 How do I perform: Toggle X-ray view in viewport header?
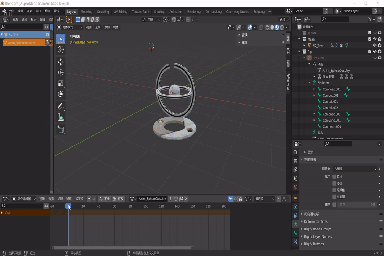point(261,27)
